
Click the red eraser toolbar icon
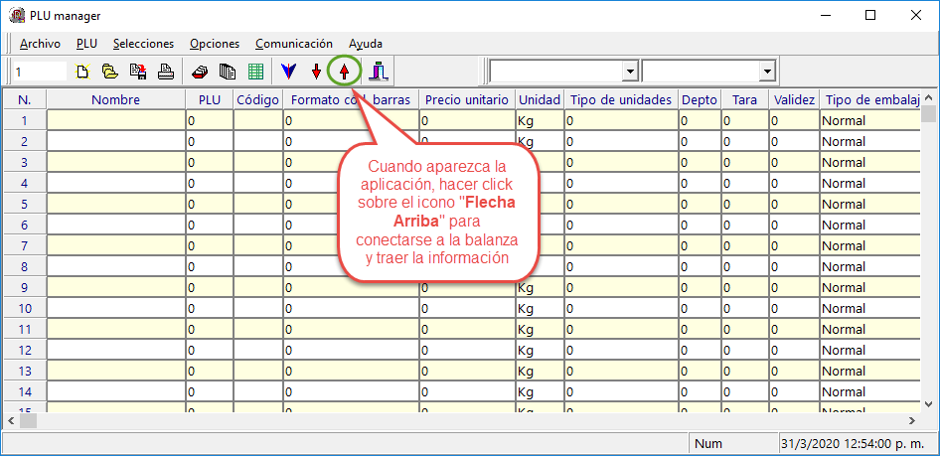coord(200,72)
